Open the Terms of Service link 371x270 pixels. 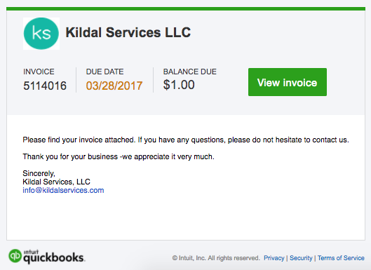[341, 258]
